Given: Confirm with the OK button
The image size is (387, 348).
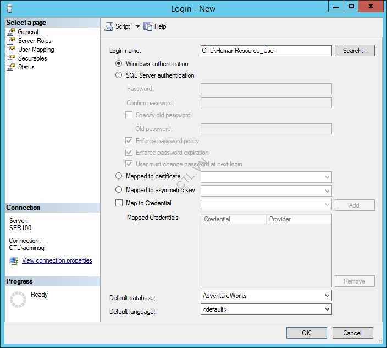Looking at the screenshot, I should 307,333.
